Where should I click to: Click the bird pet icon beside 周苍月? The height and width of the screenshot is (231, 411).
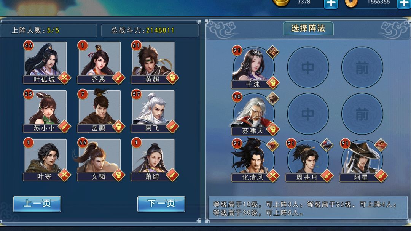[x=327, y=145]
